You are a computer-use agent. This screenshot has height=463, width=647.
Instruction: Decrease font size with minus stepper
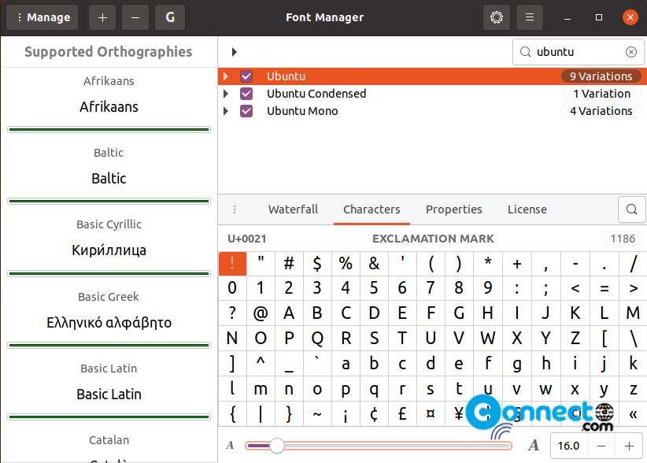(601, 446)
